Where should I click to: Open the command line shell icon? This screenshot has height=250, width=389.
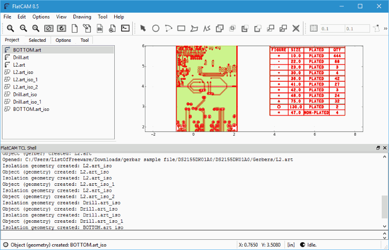point(125,28)
